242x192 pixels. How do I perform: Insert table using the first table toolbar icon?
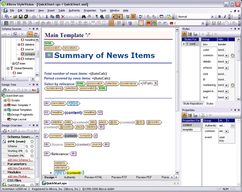(x=6, y=23)
